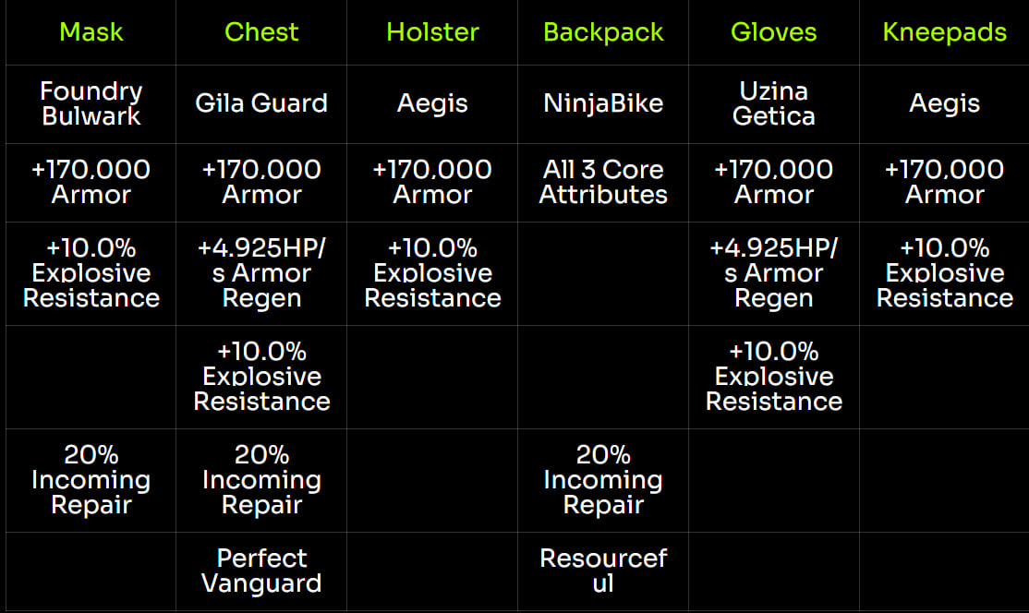This screenshot has width=1029, height=613.
Task: Click the Foundry Bulwark cell
Action: pos(91,103)
